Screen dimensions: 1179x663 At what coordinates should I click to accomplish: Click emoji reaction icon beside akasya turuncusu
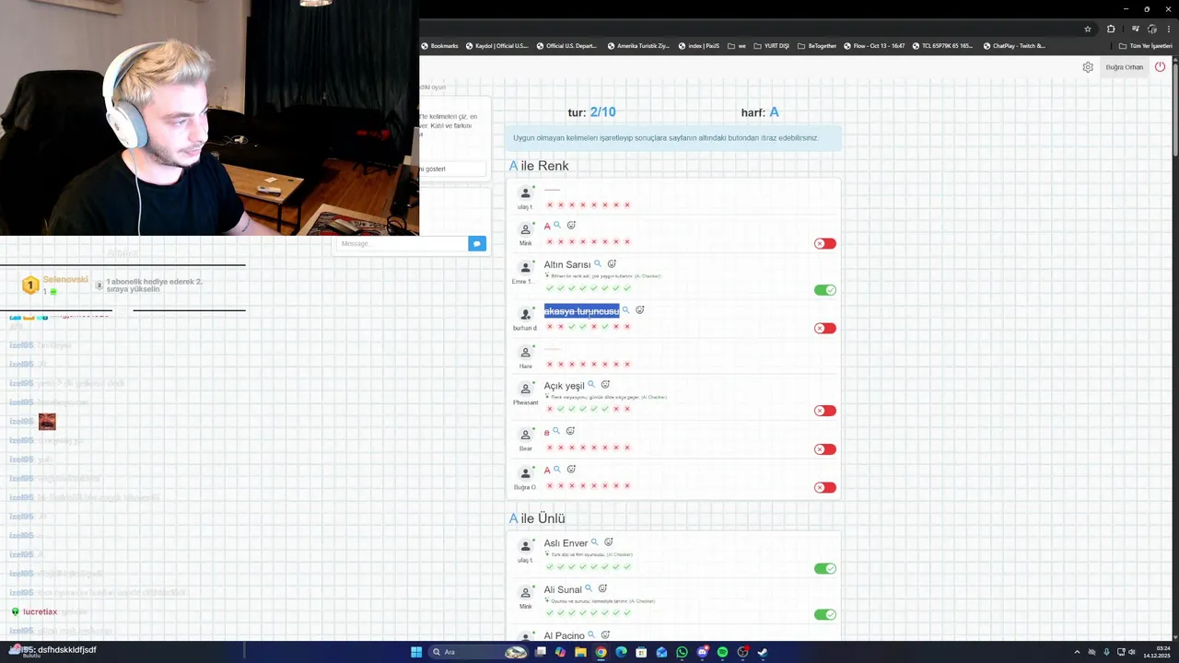(x=640, y=310)
